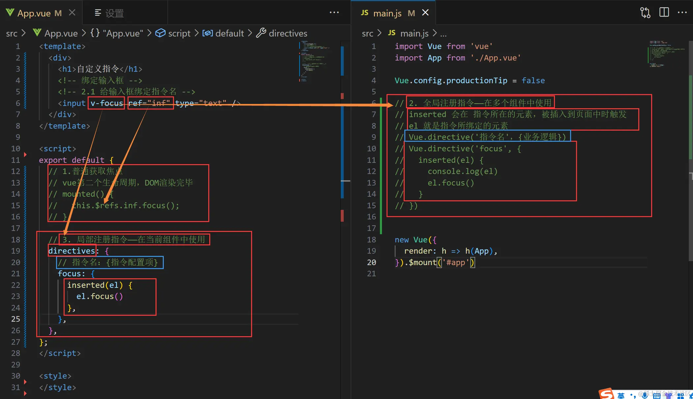Click 'render: h => h(App),' line

point(451,251)
